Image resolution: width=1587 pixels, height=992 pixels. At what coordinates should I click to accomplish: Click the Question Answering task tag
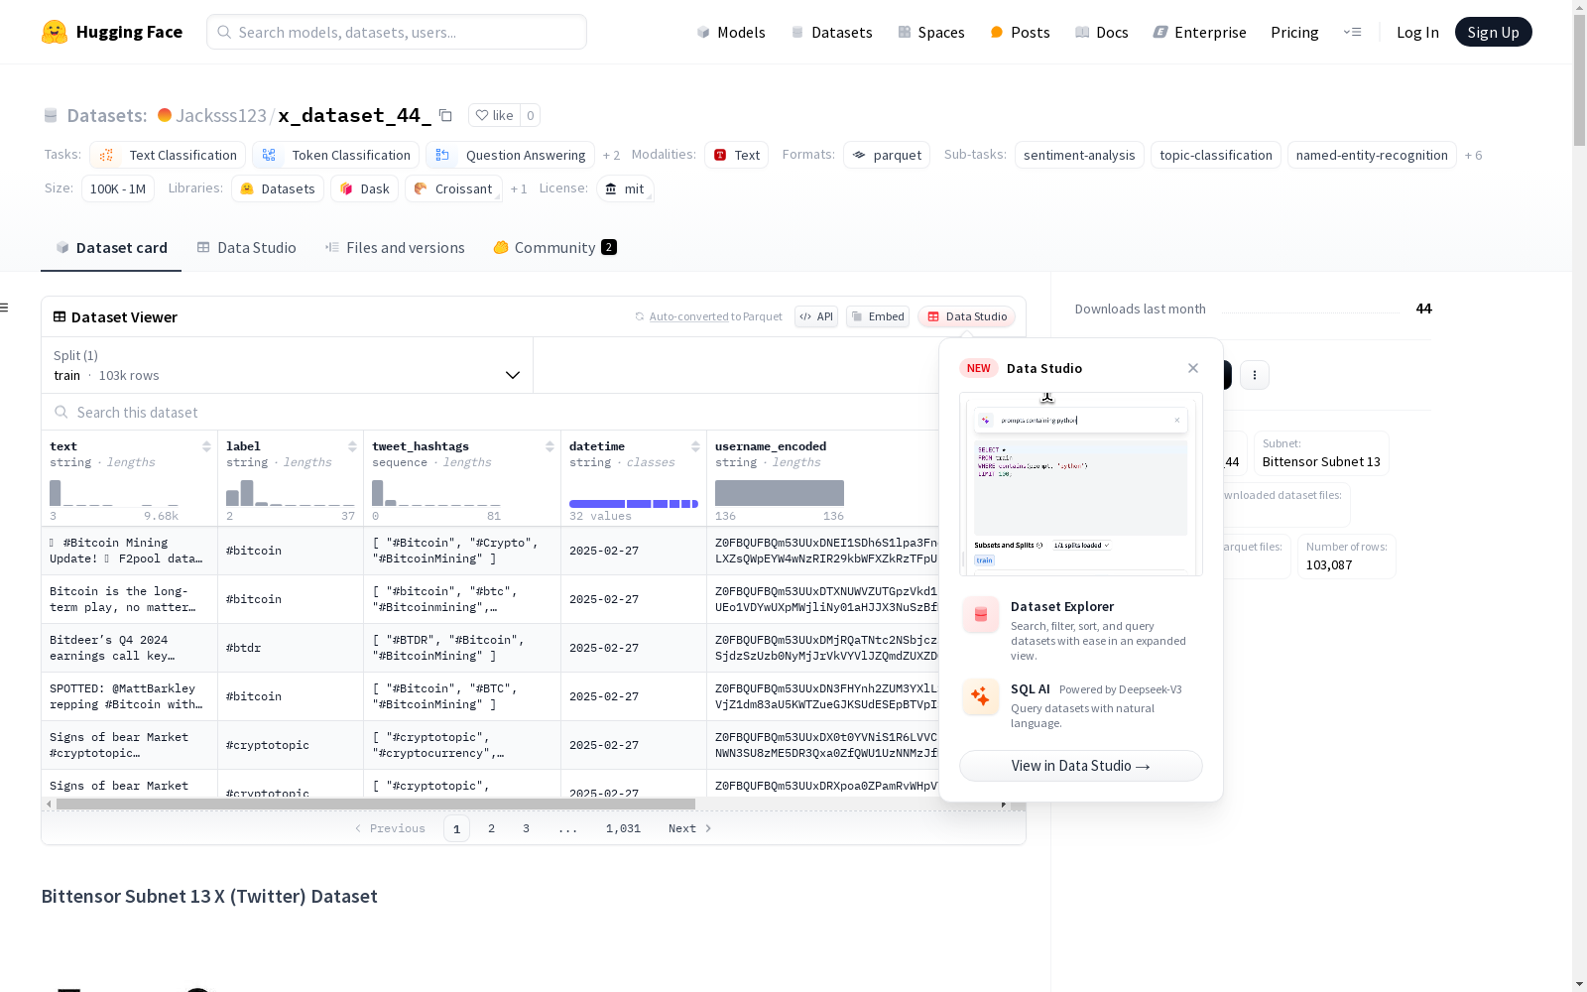510,155
